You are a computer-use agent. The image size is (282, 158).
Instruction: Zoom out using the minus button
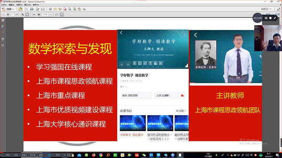(34, 14)
